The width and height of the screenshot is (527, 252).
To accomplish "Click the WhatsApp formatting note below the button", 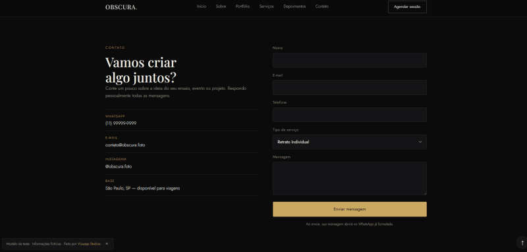I will [x=350, y=224].
